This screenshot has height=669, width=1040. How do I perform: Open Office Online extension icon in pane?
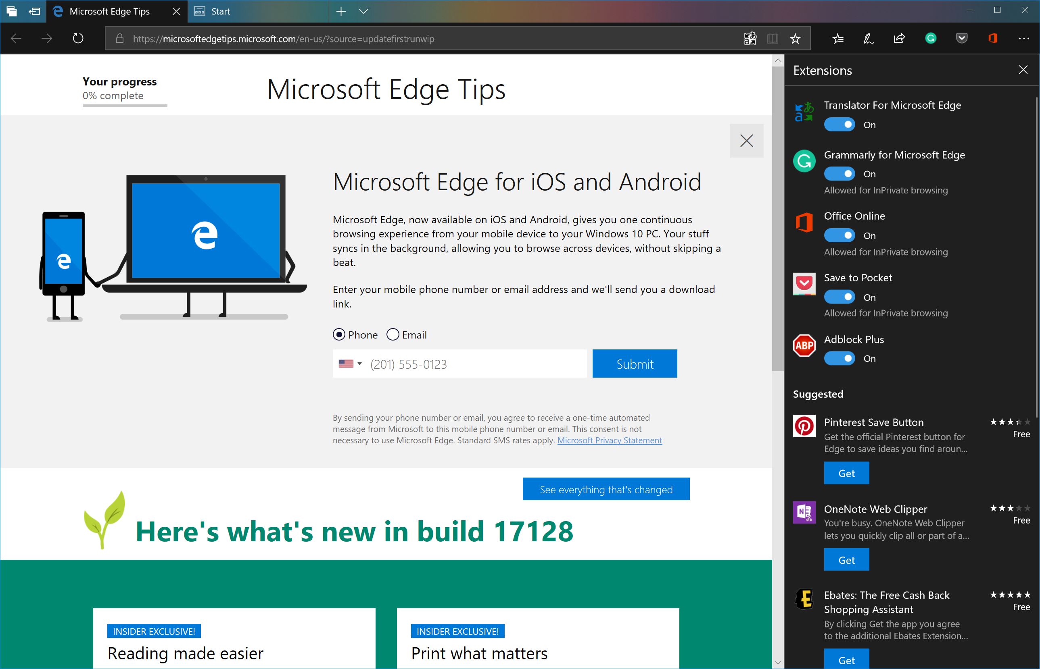pyautogui.click(x=804, y=223)
